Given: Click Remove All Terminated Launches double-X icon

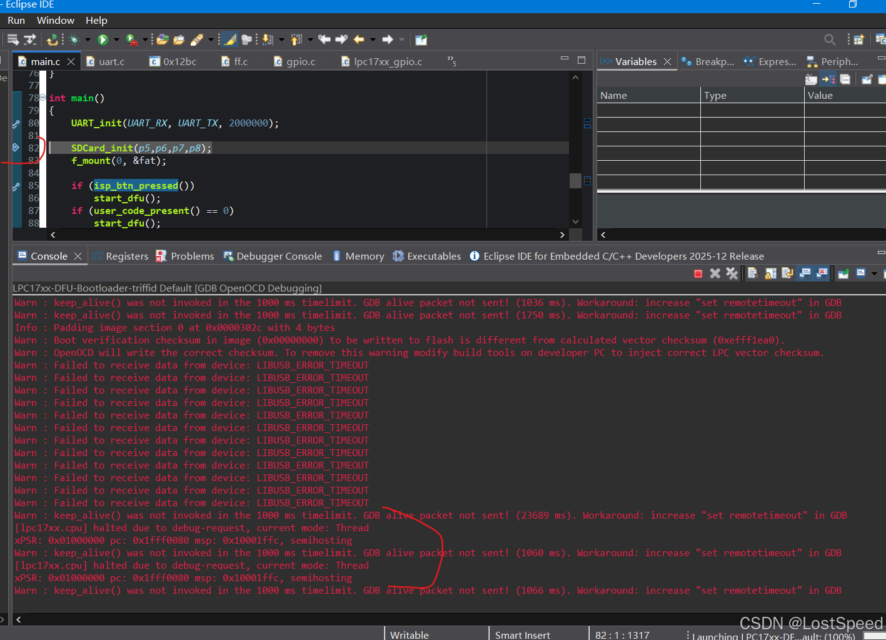Looking at the screenshot, I should (732, 273).
